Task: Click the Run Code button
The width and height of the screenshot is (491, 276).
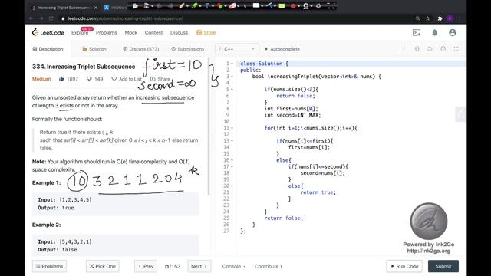Action: tap(404, 266)
